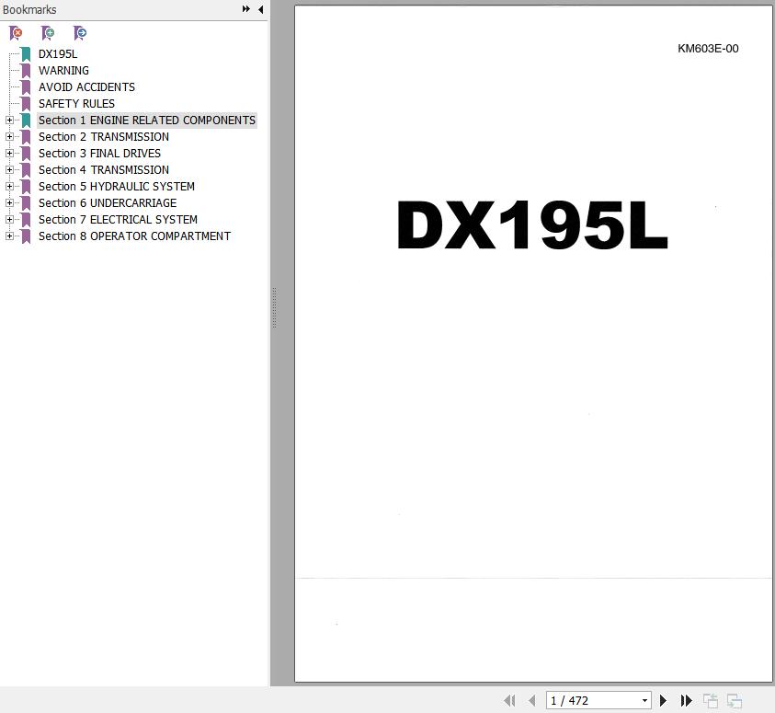
Task: Click the bookmark icon beside AVOID ACCIDENTS
Action: (26, 87)
